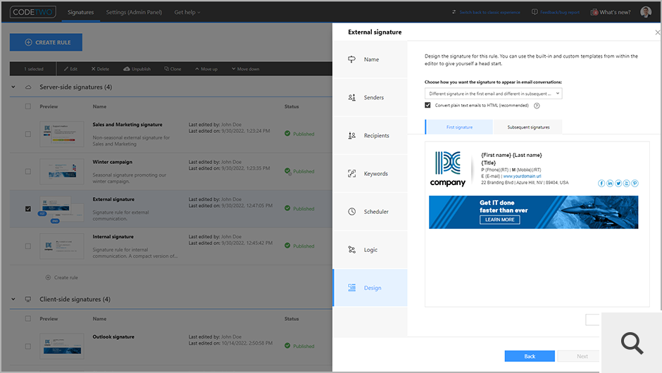Click Move up in the toolbar

coord(206,69)
